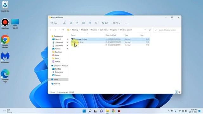Open the New item dropdown

coord(55,23)
